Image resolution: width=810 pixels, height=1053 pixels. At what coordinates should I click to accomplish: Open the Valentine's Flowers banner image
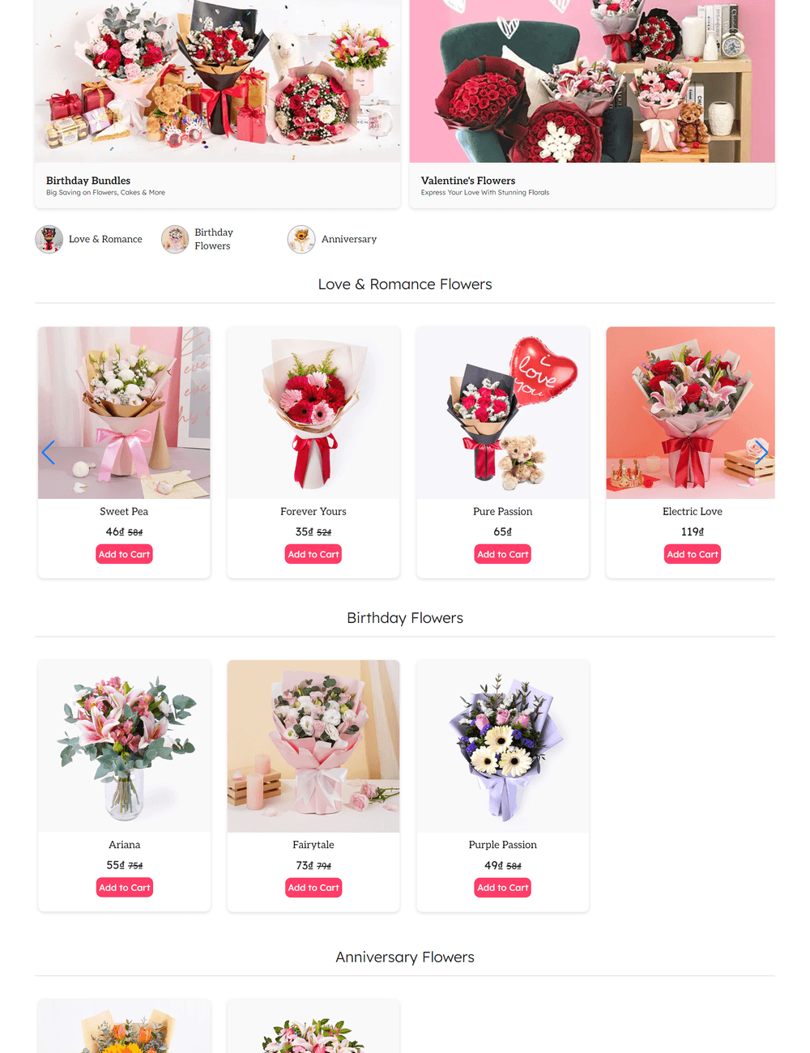[x=592, y=81]
